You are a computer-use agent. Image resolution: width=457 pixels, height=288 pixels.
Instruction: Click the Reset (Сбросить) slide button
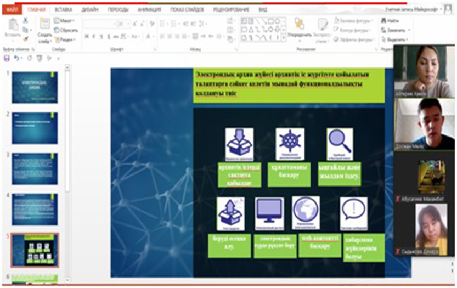click(67, 31)
